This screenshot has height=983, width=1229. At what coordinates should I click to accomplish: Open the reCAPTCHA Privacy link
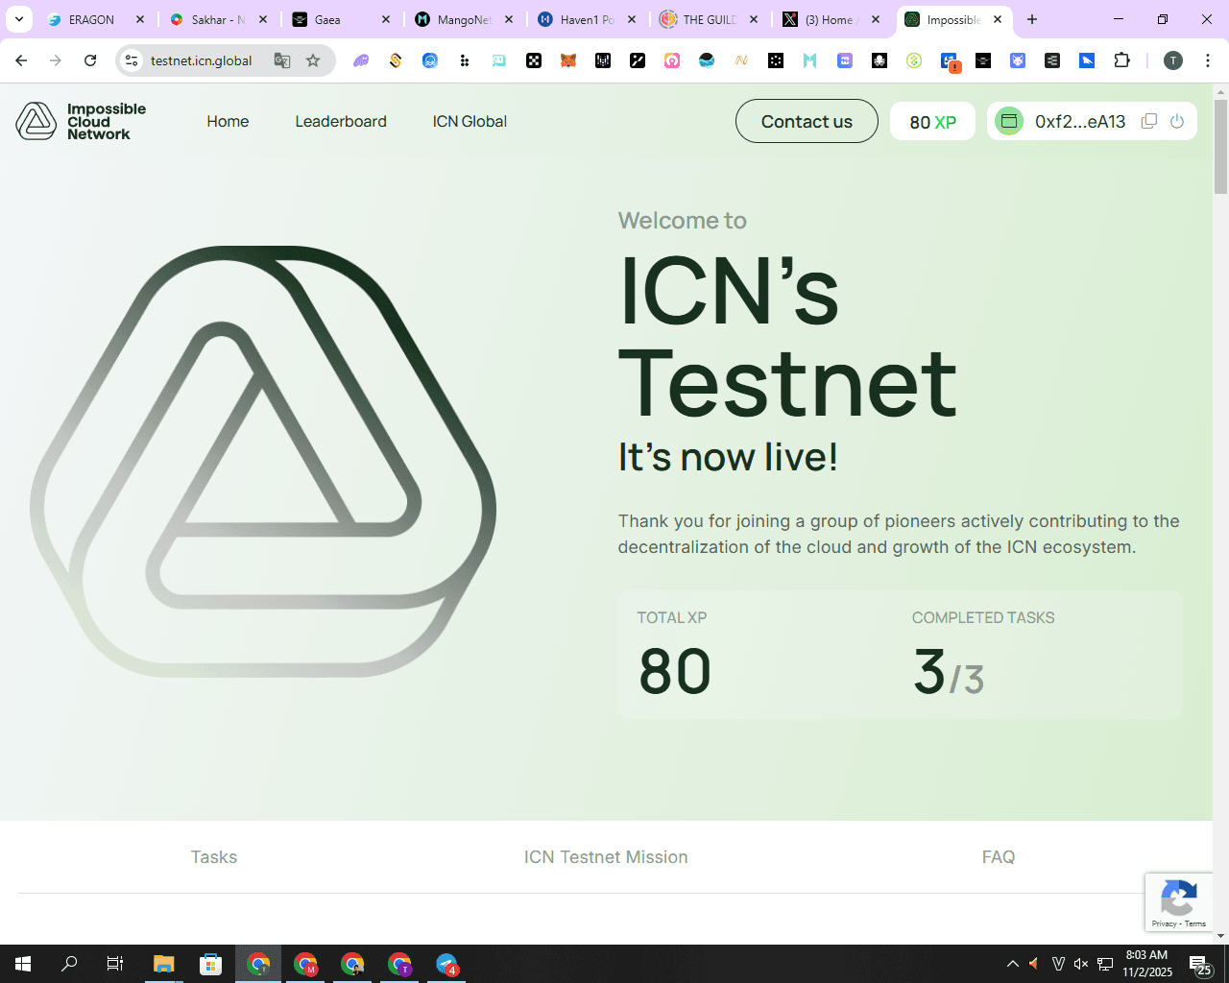pos(1164,923)
